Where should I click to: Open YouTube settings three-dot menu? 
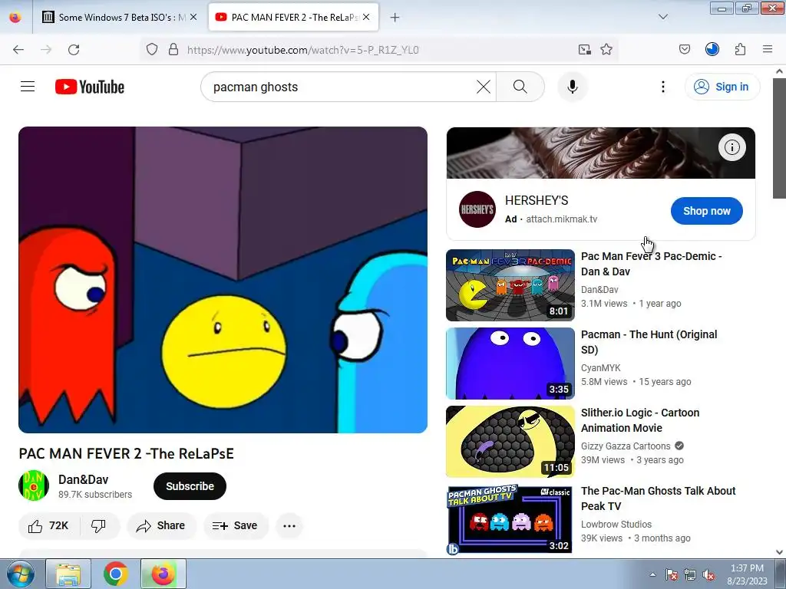pyautogui.click(x=662, y=87)
